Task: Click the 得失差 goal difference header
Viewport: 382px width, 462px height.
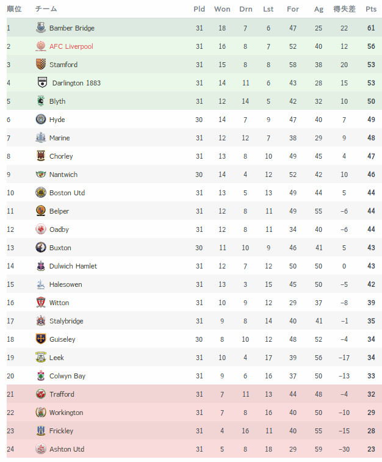Action: tap(344, 9)
